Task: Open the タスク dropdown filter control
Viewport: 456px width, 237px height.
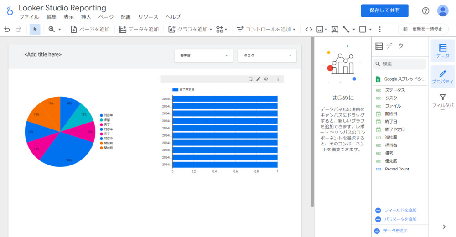Action: point(267,56)
